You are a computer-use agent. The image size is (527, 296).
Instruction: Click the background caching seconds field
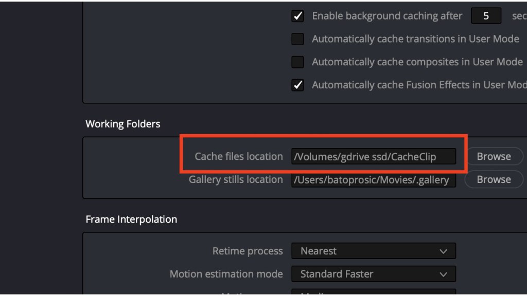(486, 16)
